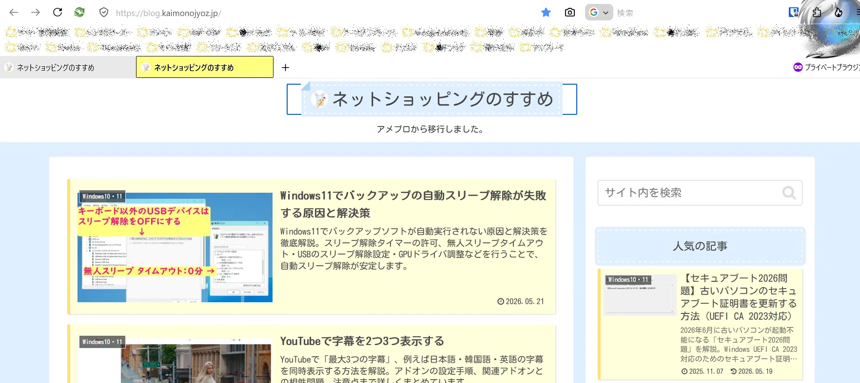The height and width of the screenshot is (383, 860).
Task: Click Windows10・11 label on the first article
Action: 102,197
